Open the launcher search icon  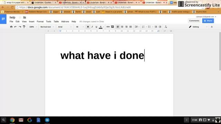point(3,120)
